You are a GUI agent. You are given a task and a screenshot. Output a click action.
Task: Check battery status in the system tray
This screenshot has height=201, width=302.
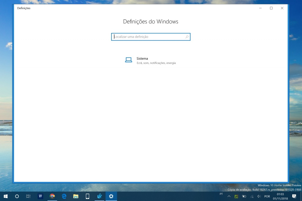coord(244,196)
